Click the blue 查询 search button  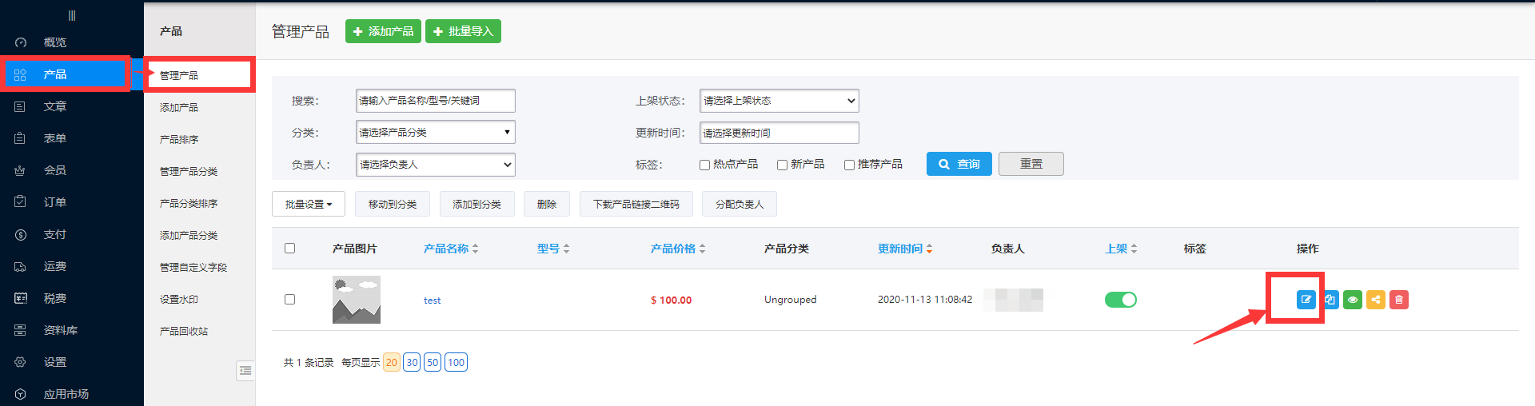click(x=959, y=164)
